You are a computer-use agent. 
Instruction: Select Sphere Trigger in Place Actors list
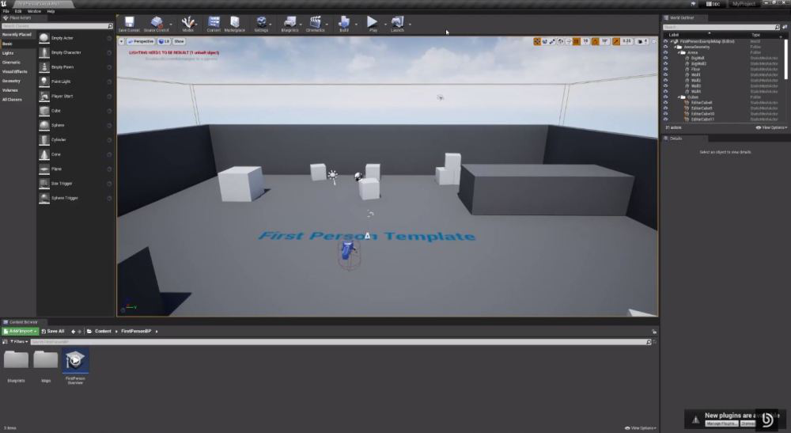(75, 199)
